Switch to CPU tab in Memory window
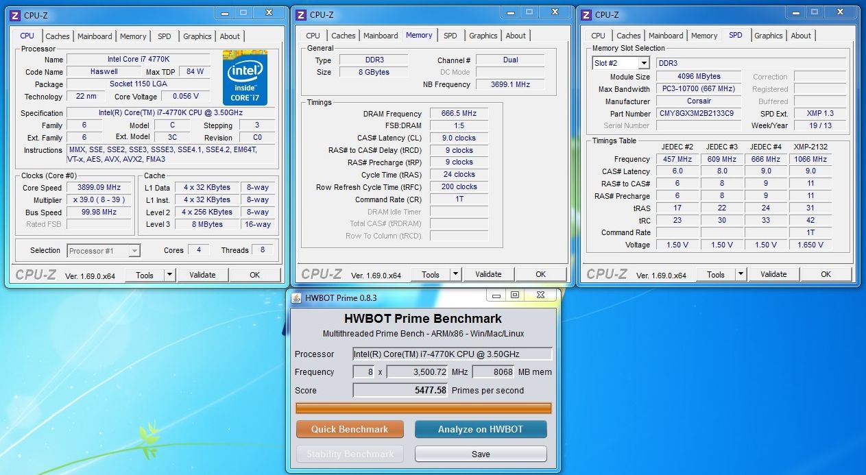 (x=313, y=36)
